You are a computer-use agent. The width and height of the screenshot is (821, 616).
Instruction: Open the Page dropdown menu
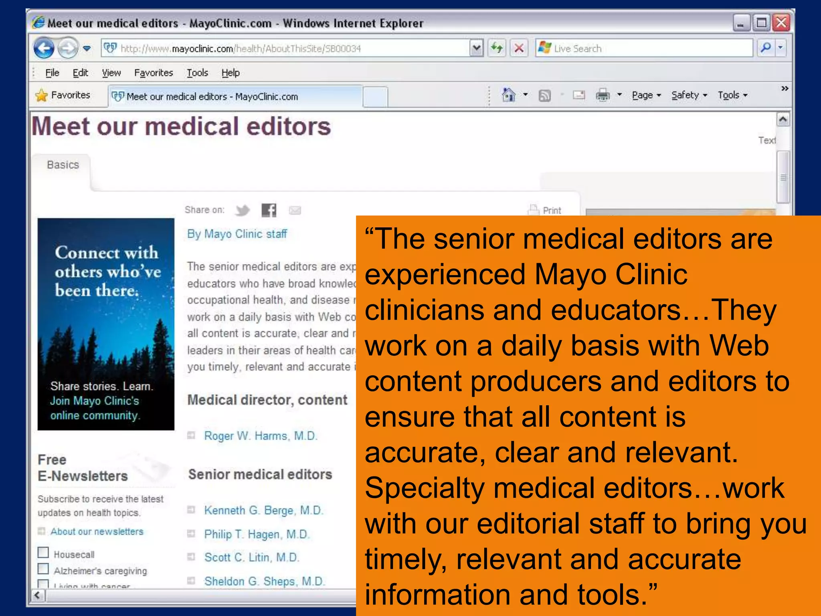tap(646, 95)
